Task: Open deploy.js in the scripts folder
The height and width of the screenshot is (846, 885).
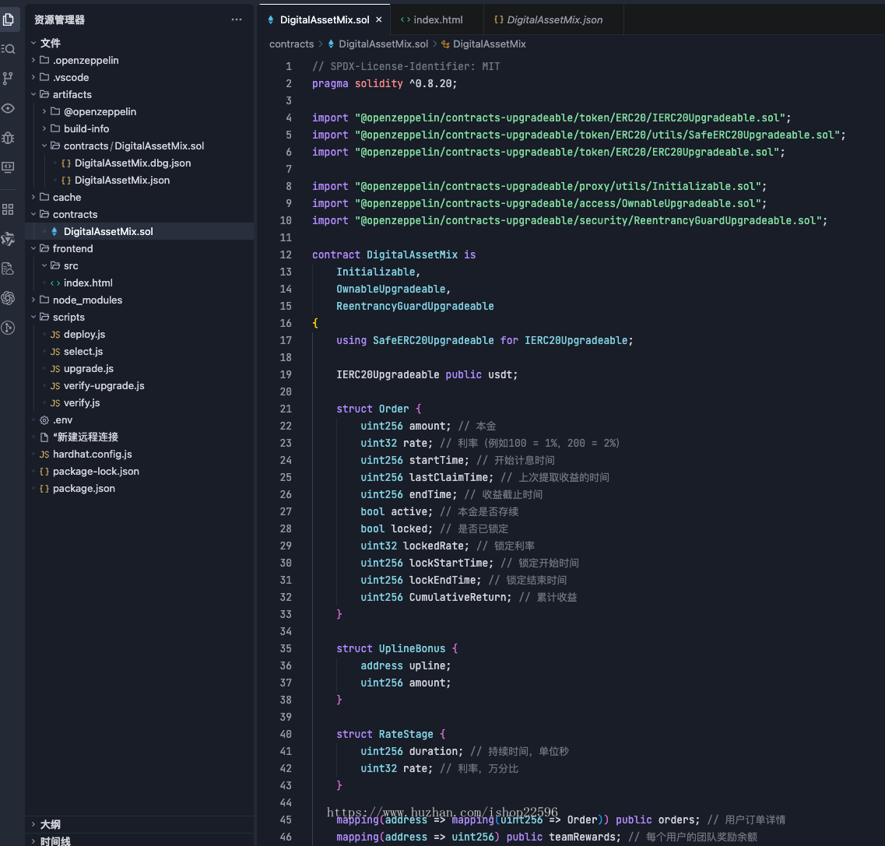Action: (84, 334)
